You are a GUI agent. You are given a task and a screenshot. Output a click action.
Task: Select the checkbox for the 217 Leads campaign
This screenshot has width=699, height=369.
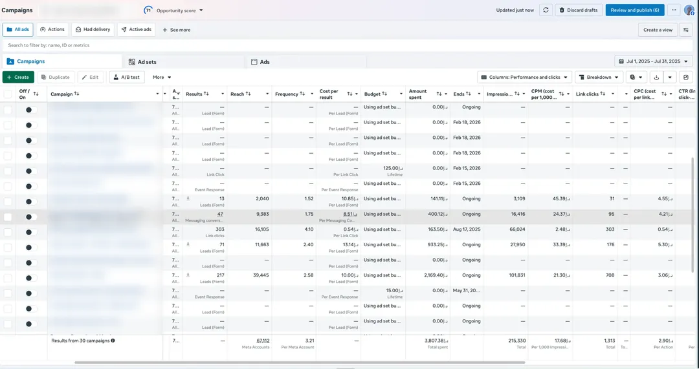(8, 278)
